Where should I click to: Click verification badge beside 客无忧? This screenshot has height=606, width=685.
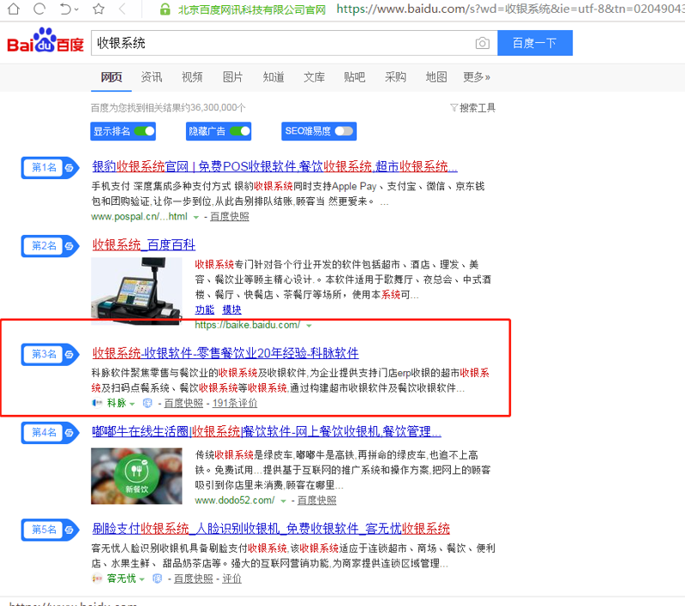(x=157, y=579)
